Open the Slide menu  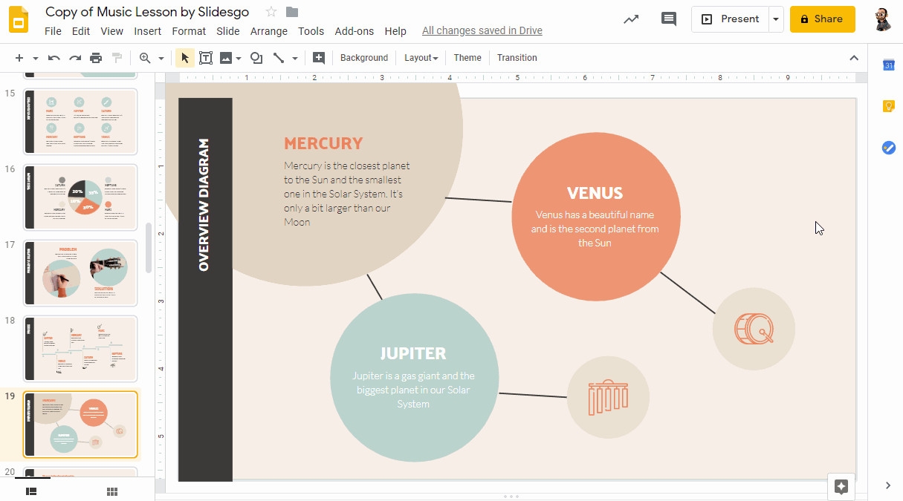(228, 31)
